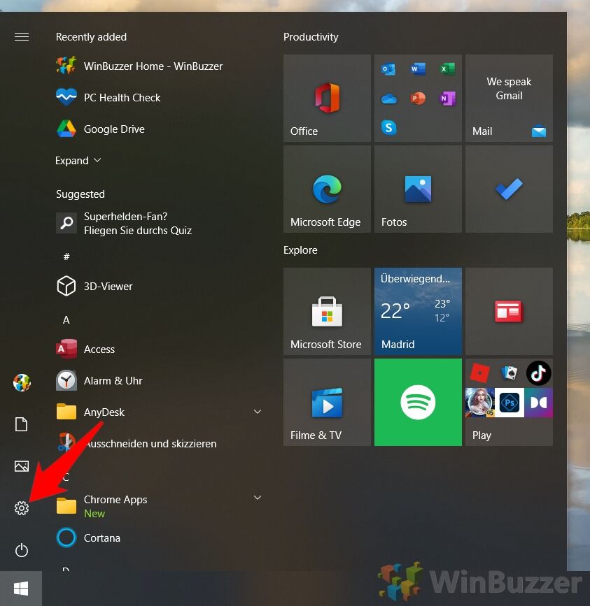Image resolution: width=590 pixels, height=606 pixels.
Task: Open Settings via the gear icon
Action: (x=22, y=508)
